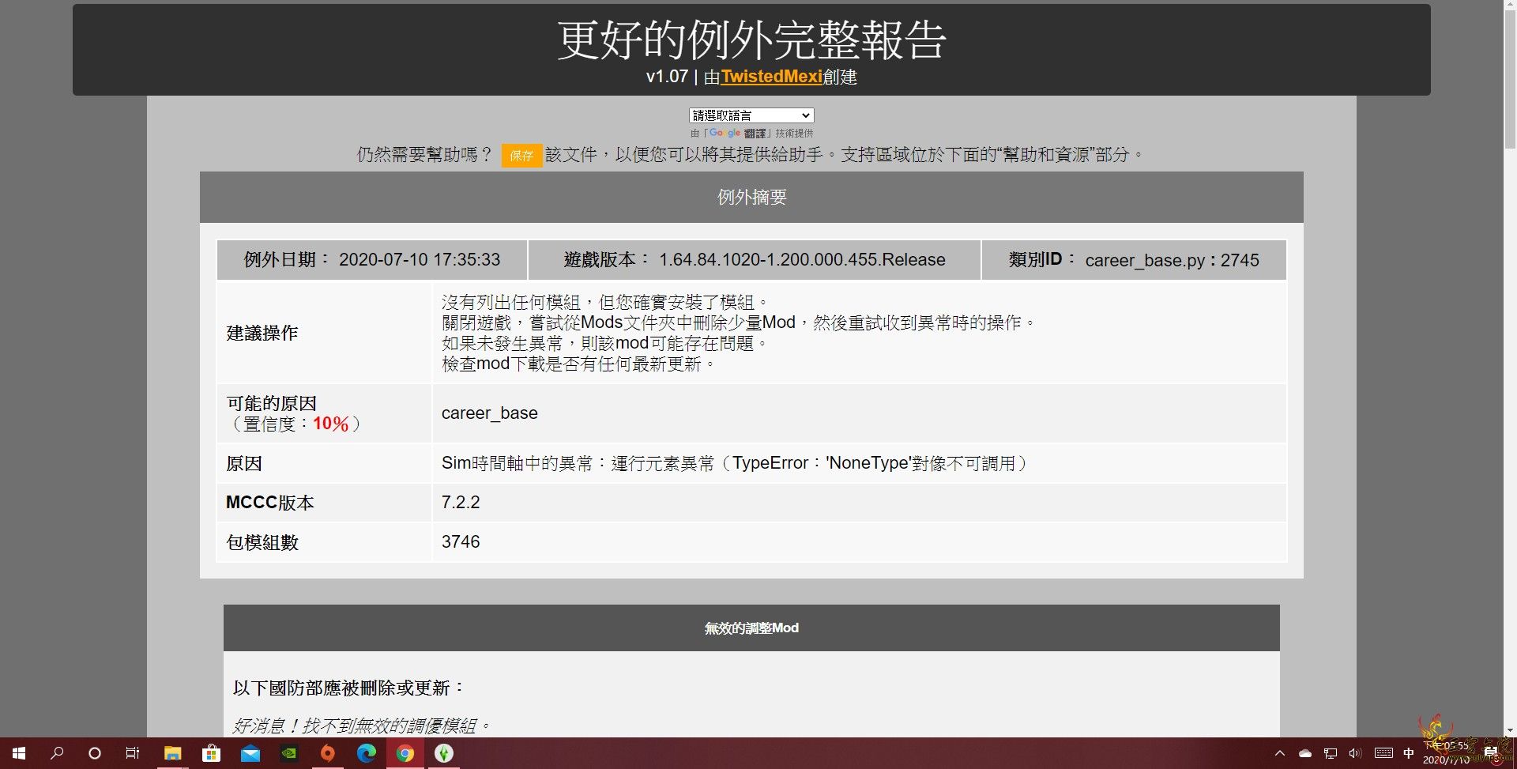The image size is (1517, 769).
Task: Select exception date 2020-07-10 17:35:33
Action: pos(420,259)
